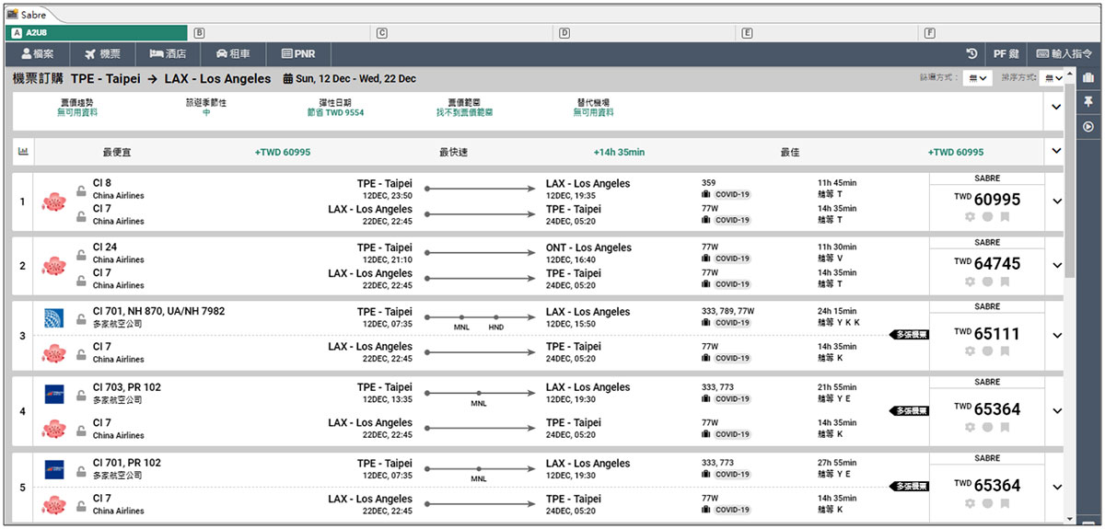The width and height of the screenshot is (1105, 529).
Task: Select the 最便宜 cheapest option
Action: [117, 152]
